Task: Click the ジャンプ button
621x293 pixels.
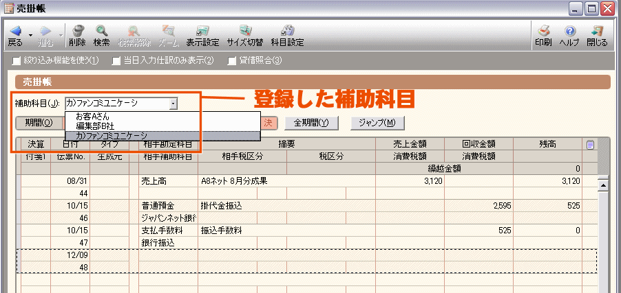Action: (x=377, y=123)
